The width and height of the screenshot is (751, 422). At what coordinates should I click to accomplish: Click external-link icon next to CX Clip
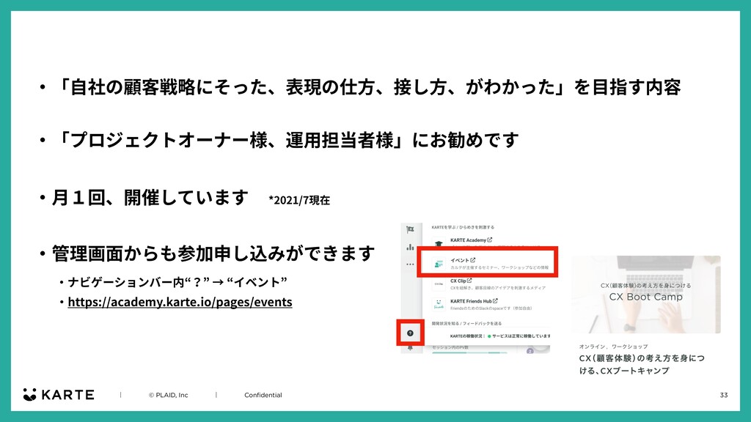469,281
